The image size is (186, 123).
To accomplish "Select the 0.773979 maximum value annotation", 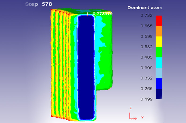I will click(x=103, y=13).
